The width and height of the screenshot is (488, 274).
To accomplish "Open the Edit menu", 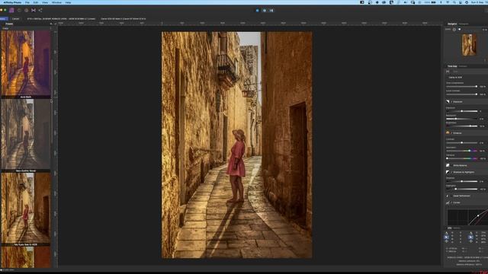I will click(x=36, y=2).
